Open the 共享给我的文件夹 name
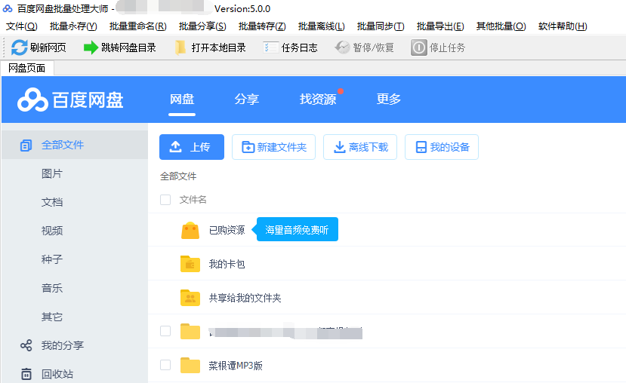Screen dimensions: 626x383 [245, 298]
